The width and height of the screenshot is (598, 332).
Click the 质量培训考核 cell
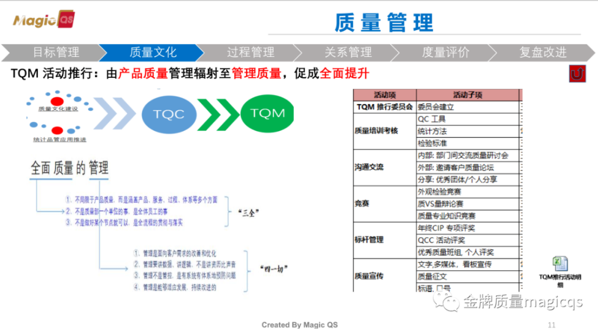(385, 131)
